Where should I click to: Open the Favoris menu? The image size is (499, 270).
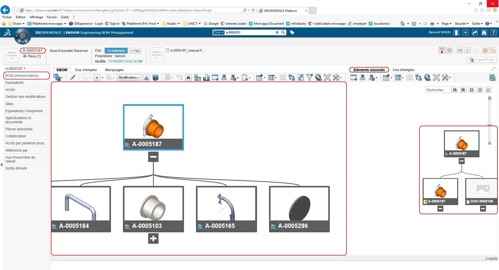[52, 17]
